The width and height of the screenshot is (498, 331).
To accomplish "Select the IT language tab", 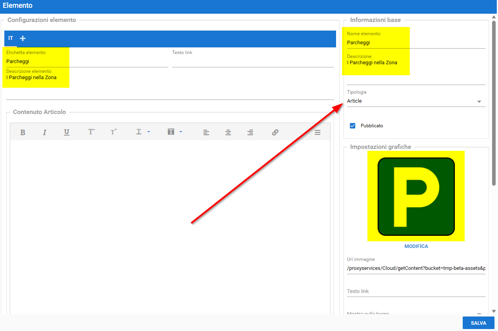I will coord(11,38).
